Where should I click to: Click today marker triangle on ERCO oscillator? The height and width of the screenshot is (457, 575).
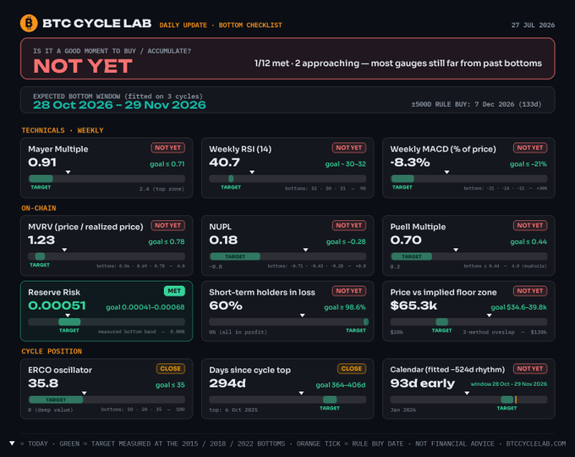point(85,393)
